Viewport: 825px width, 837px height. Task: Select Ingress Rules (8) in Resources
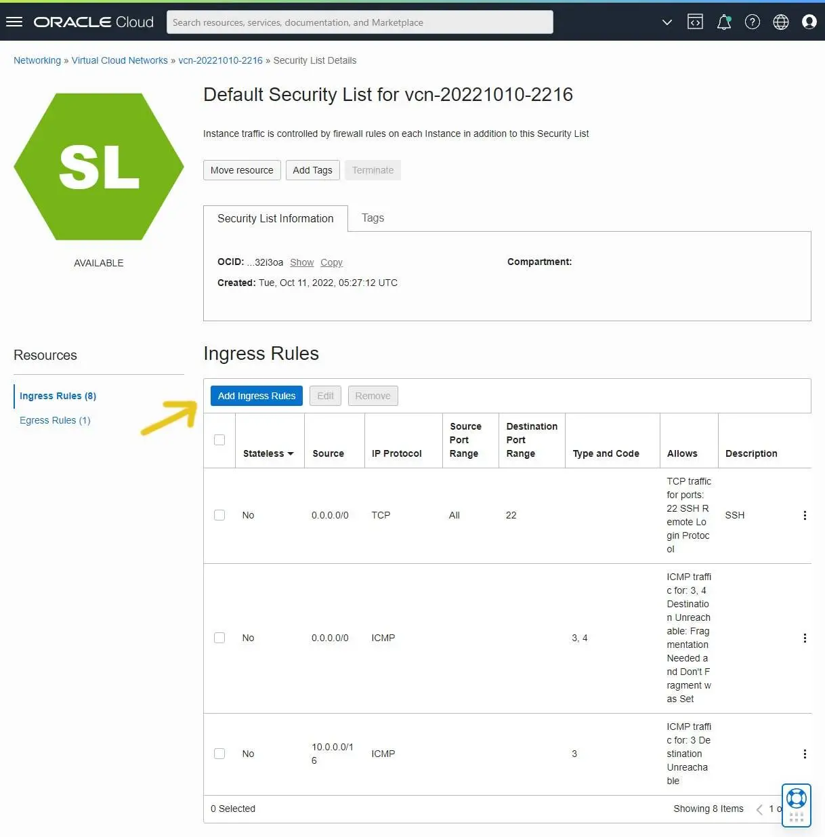[58, 396]
